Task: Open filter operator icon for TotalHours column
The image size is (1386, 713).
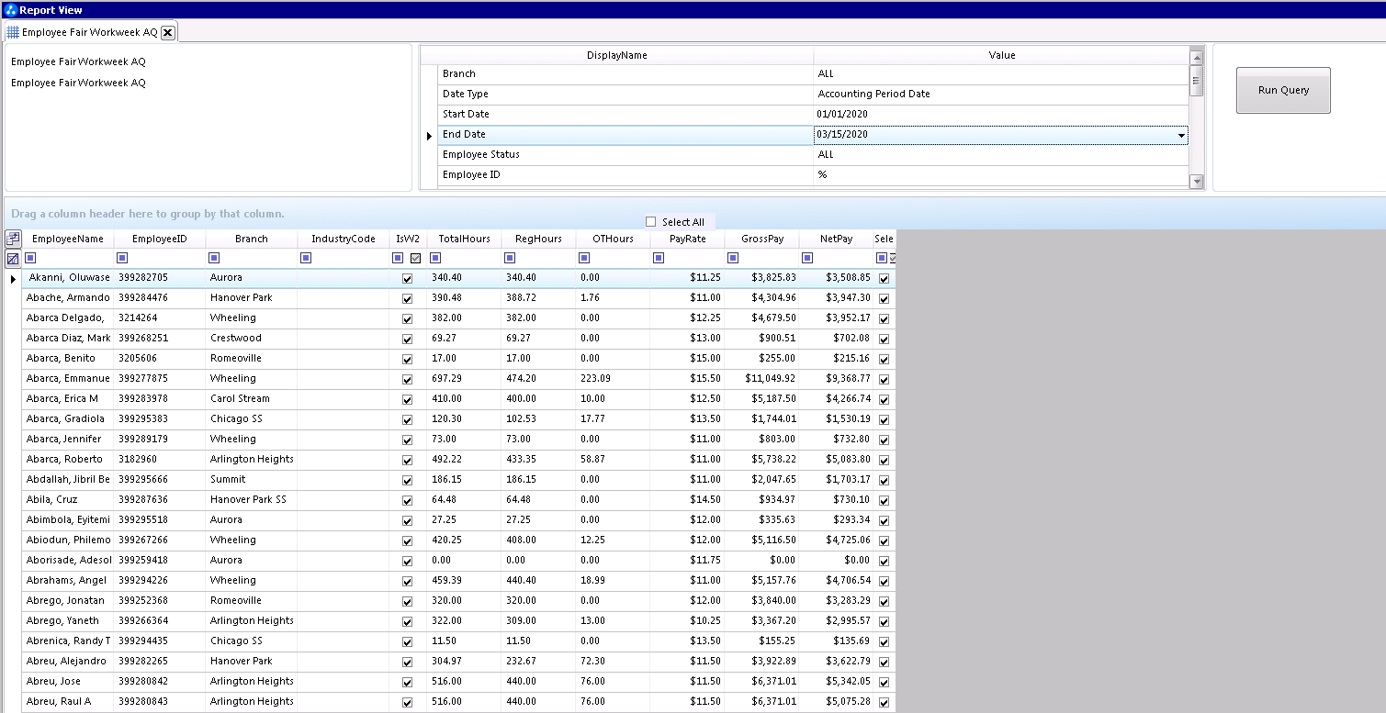Action: coord(435,259)
